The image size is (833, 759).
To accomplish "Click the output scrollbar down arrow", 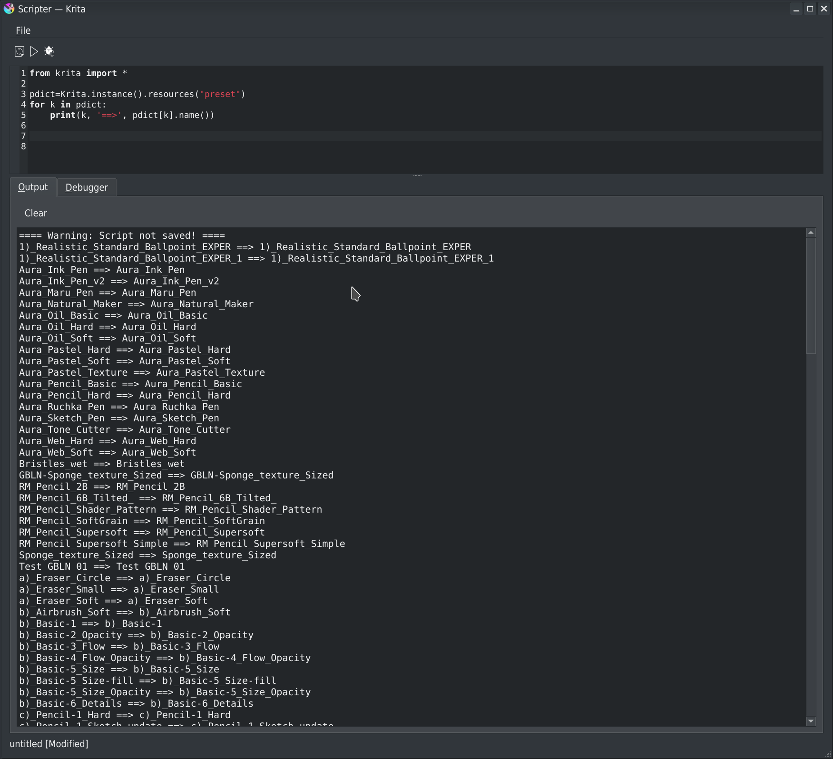I will click(x=811, y=721).
